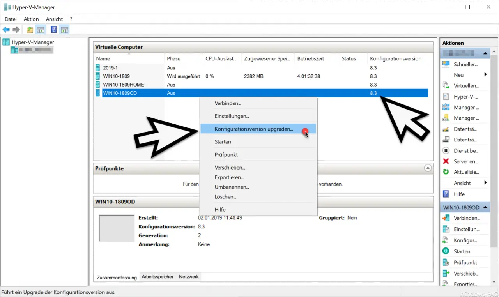This screenshot has height=297, width=499.
Task: Expand the Ansicht submenu in Aktionen
Action: (x=485, y=183)
